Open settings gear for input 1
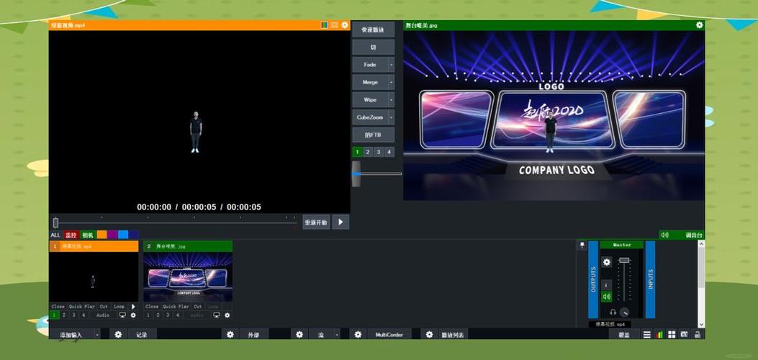The height and width of the screenshot is (360, 758). (x=133, y=315)
